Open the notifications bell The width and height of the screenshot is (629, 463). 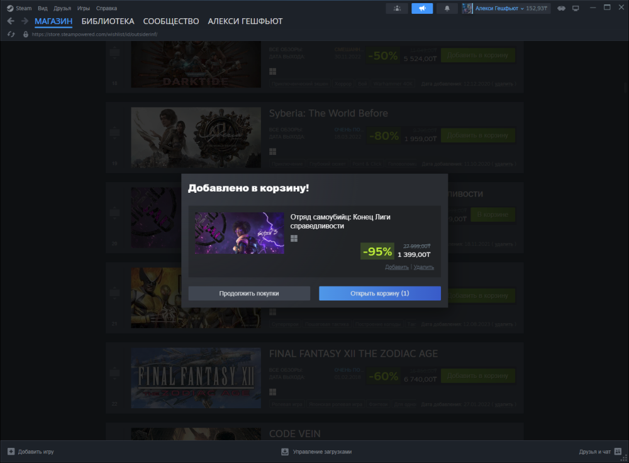coord(447,8)
